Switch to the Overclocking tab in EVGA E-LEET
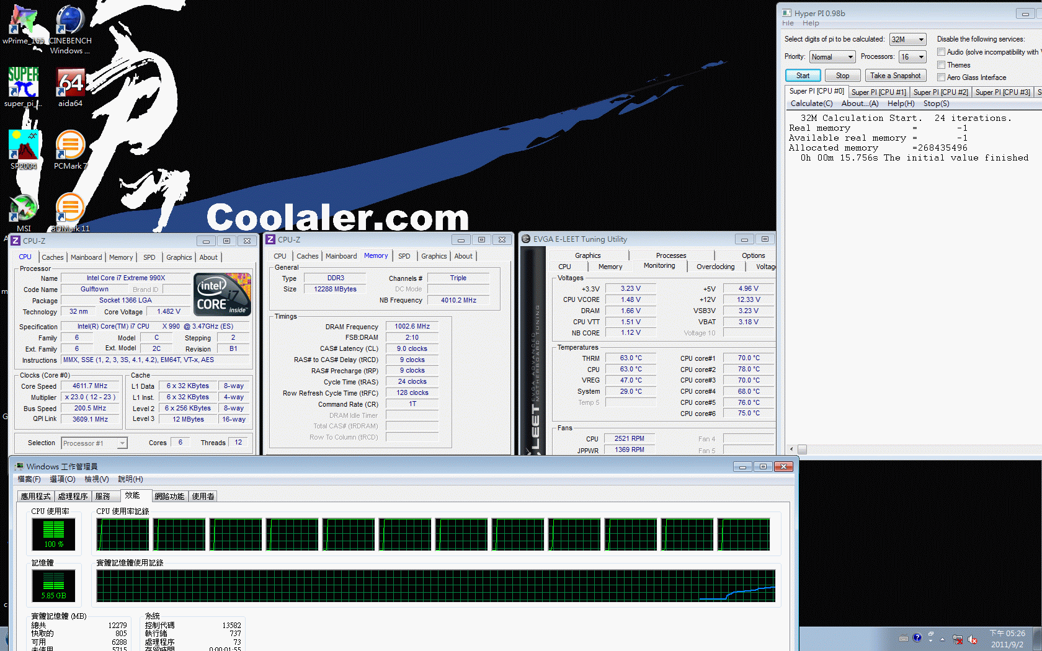 [715, 267]
